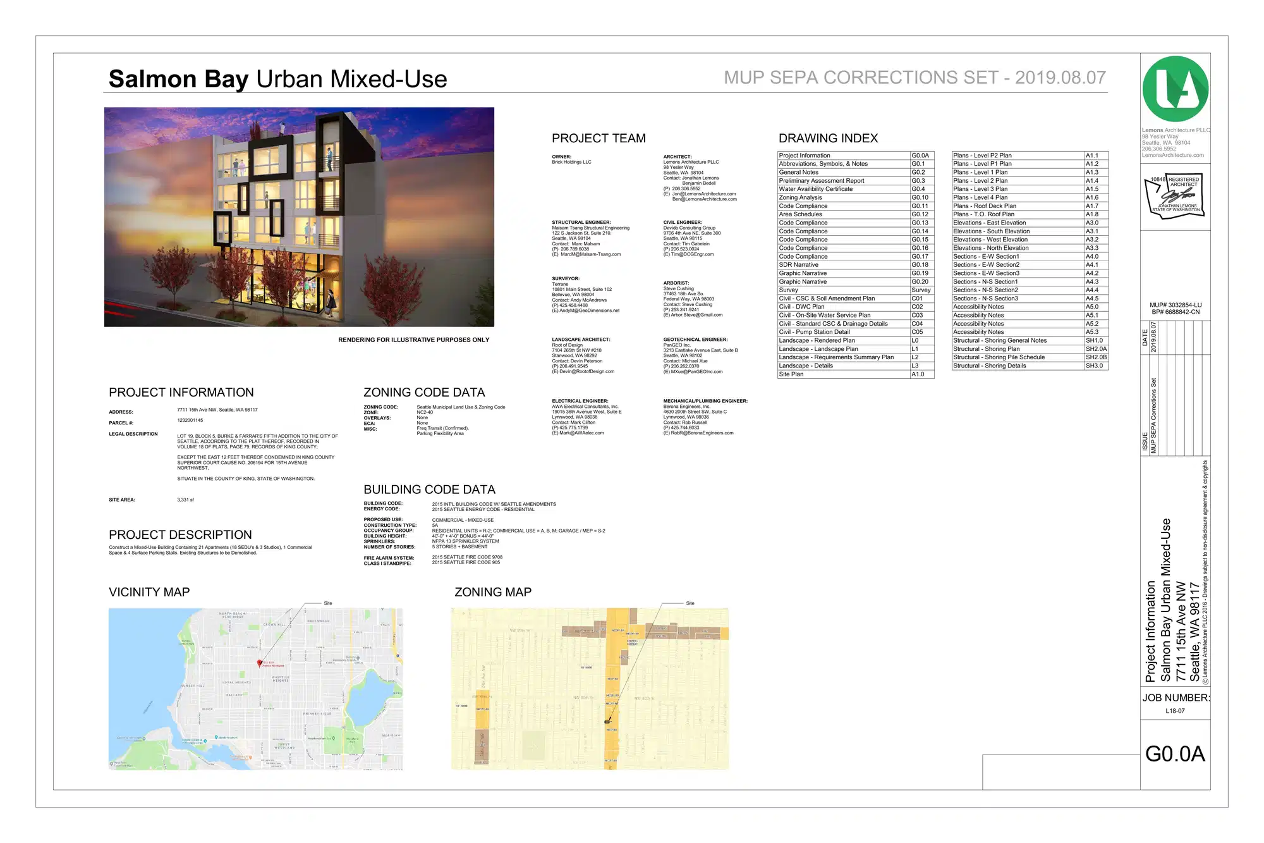The width and height of the screenshot is (1264, 843).
Task: Click 'Civil - CSC & Soil Amendment Plan' row
Action: [x=856, y=298]
